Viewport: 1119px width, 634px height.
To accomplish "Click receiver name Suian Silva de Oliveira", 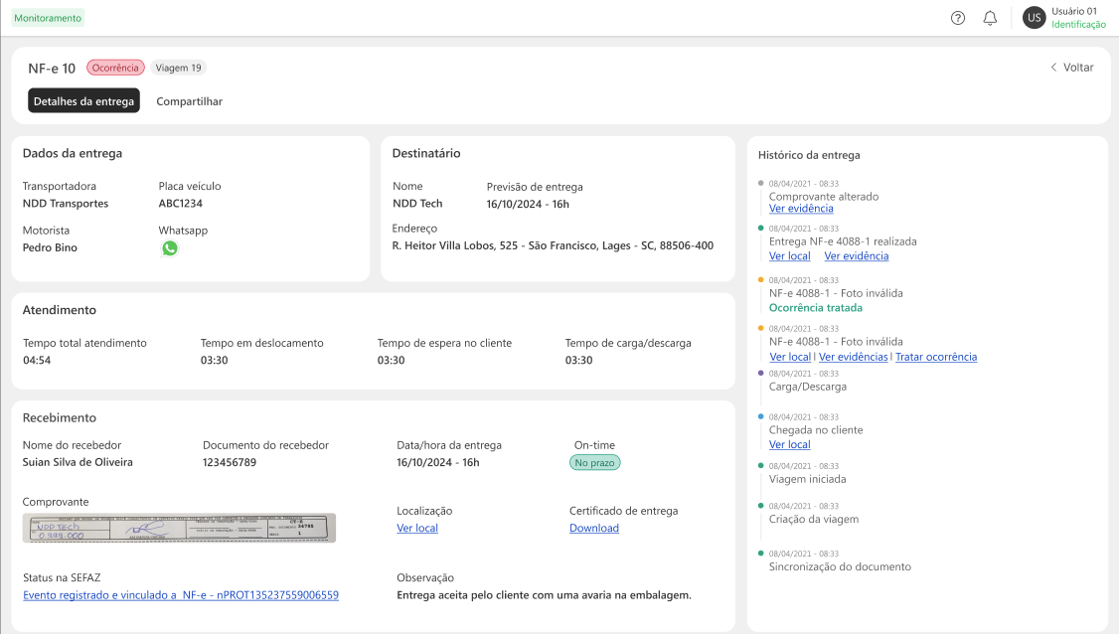I will coord(78,463).
